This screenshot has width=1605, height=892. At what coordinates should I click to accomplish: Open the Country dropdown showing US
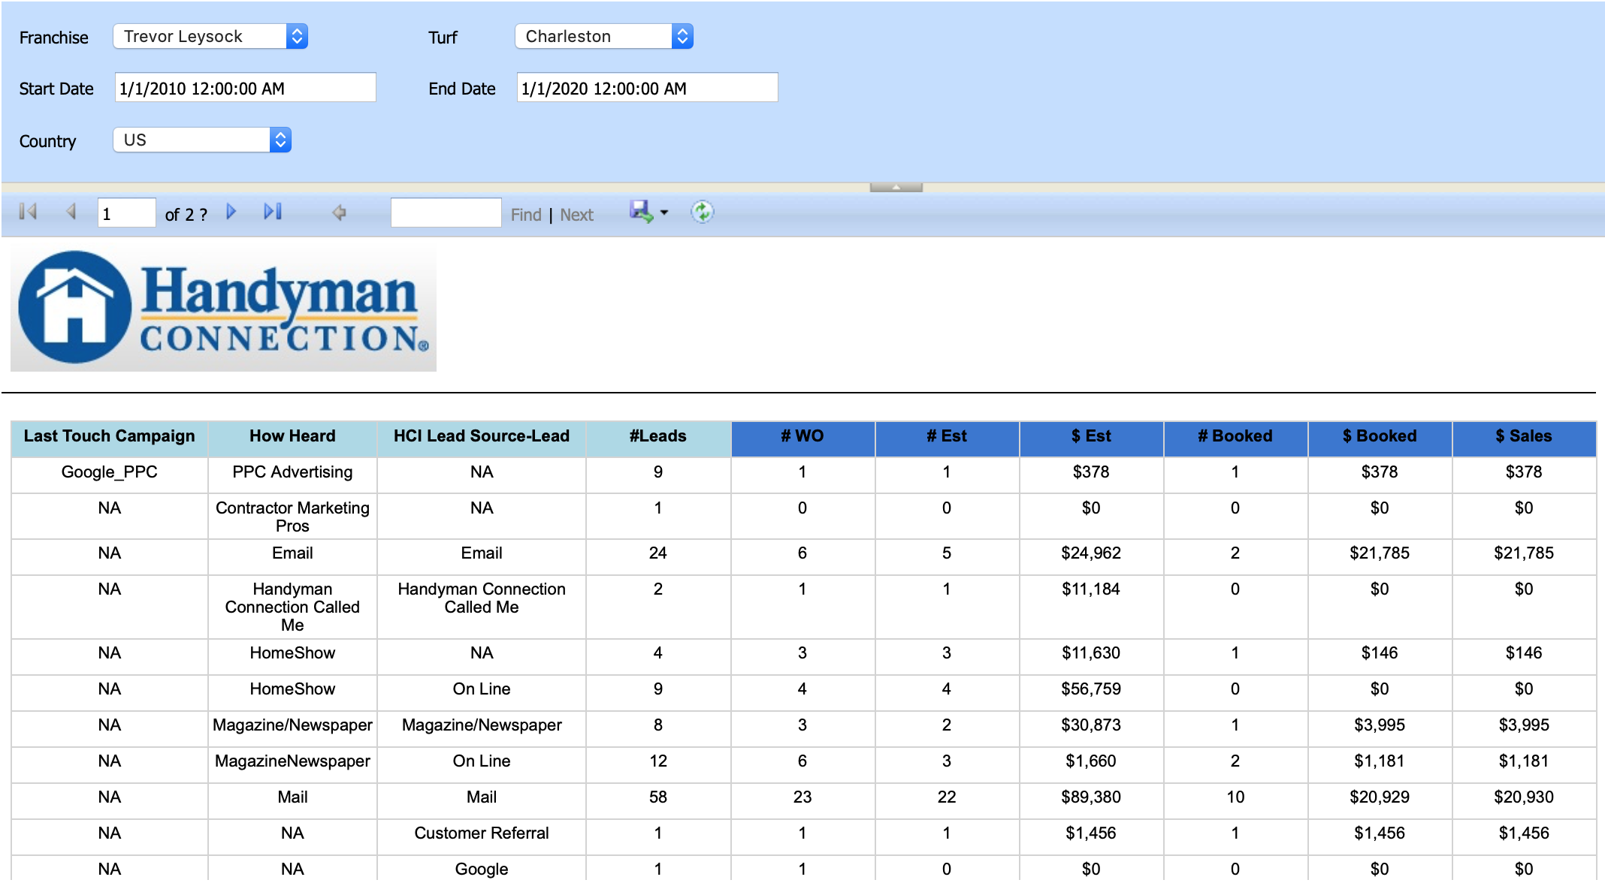click(202, 140)
